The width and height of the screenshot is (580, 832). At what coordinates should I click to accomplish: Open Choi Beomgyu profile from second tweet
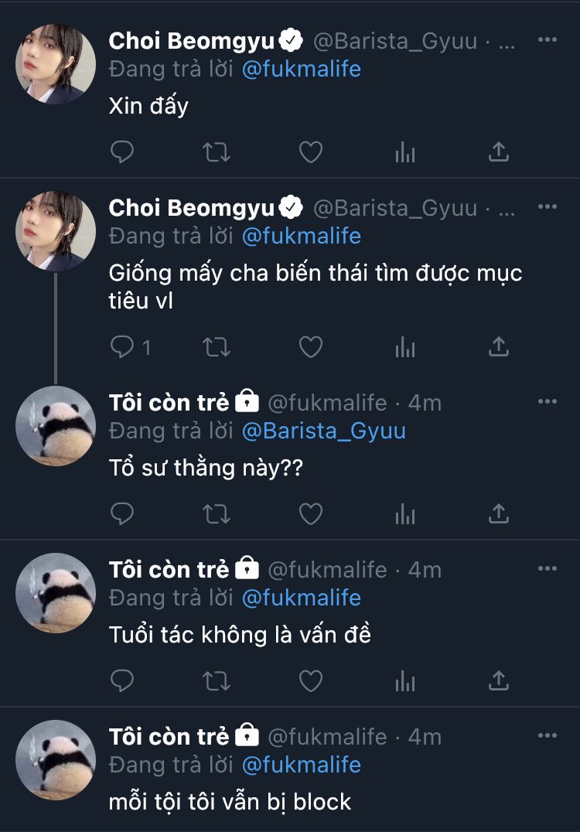(x=192, y=207)
